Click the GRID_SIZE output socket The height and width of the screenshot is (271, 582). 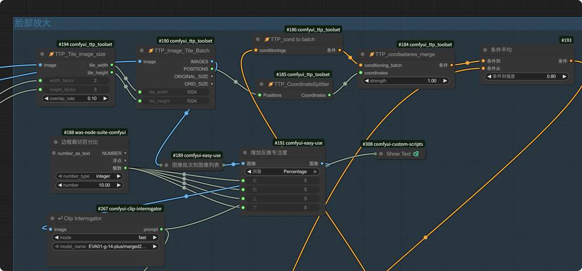pyautogui.click(x=212, y=84)
